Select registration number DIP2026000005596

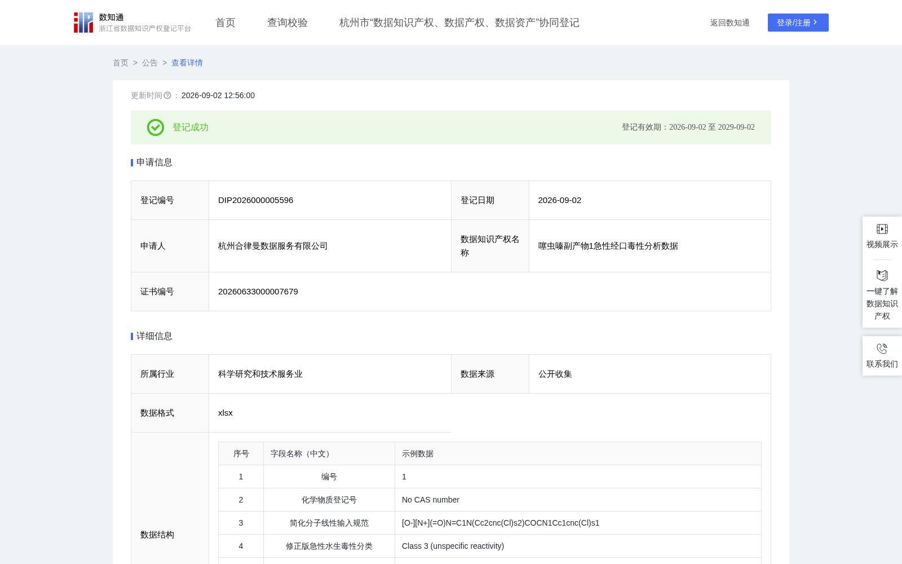256,200
